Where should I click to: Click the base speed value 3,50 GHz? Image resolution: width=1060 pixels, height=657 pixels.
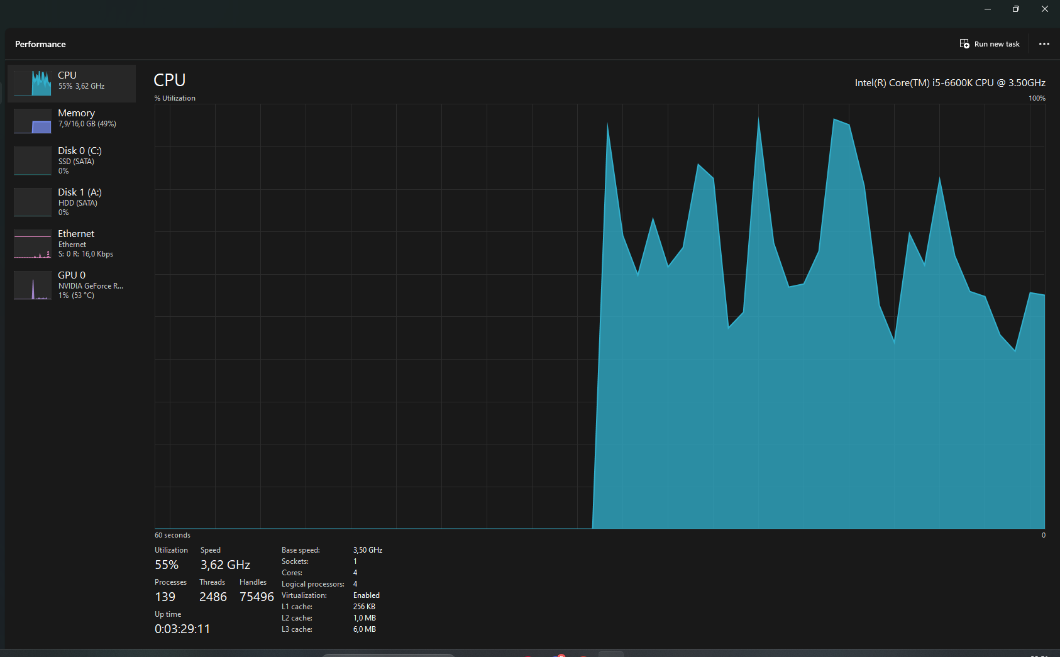(x=368, y=550)
